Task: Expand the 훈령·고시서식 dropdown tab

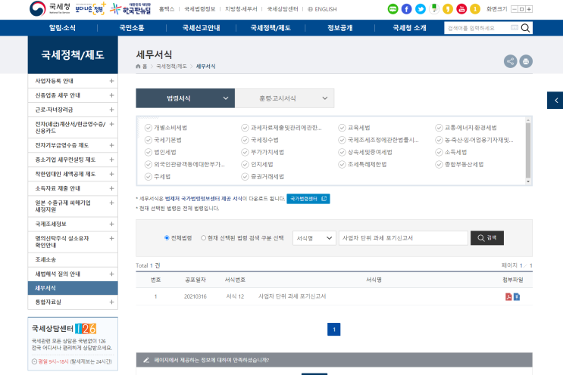Action: point(284,98)
